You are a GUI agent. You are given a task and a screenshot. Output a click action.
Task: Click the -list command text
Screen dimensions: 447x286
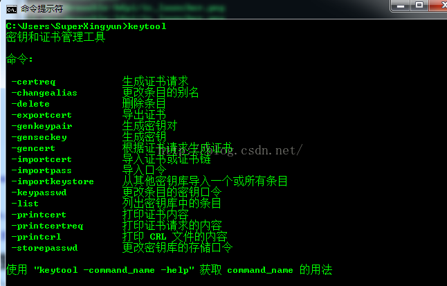click(25, 204)
